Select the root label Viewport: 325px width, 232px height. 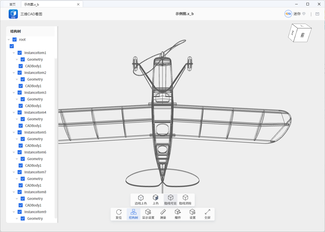coord(22,40)
